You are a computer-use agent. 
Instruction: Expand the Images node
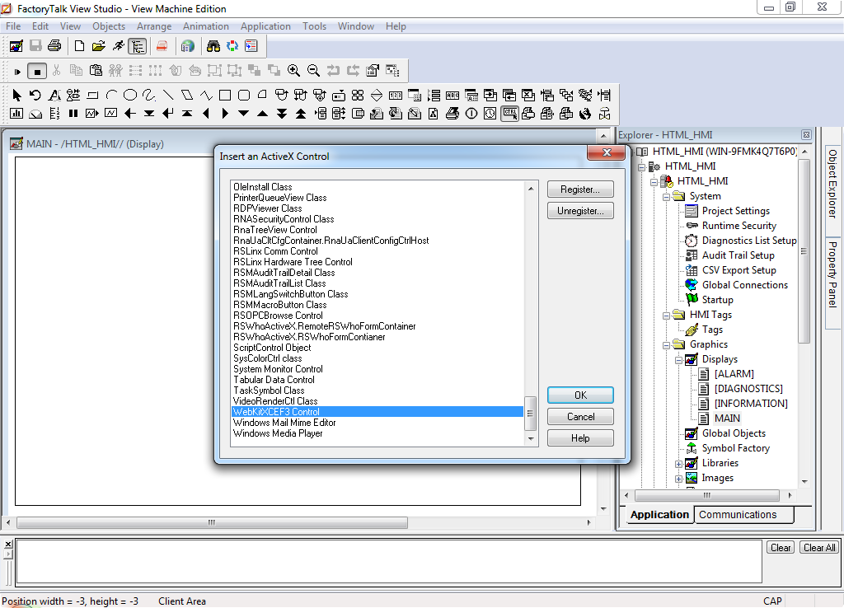[x=678, y=479]
